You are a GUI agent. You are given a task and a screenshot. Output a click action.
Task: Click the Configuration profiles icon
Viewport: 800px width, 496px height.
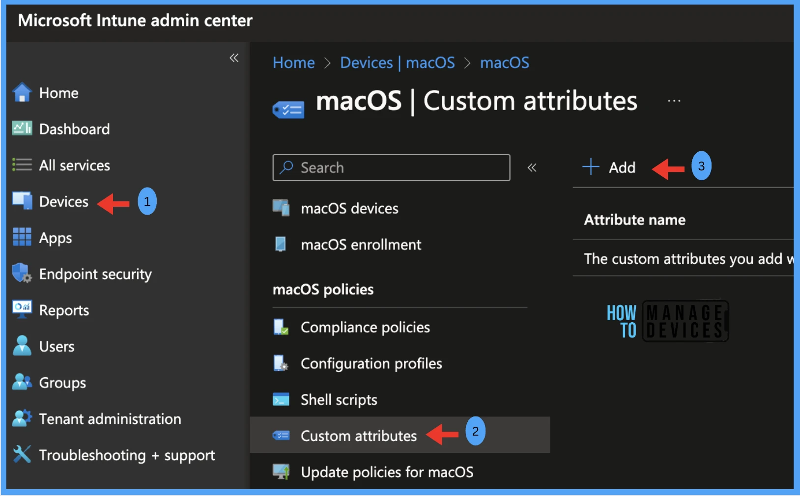(x=281, y=363)
